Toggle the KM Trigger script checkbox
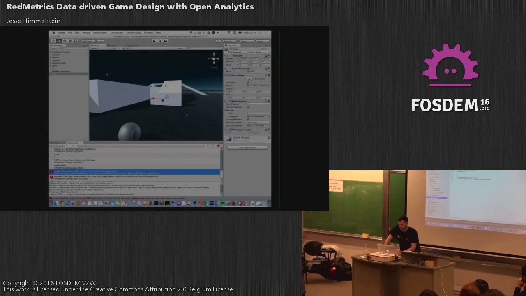Viewport: 526px width, 296px height. coord(231,129)
